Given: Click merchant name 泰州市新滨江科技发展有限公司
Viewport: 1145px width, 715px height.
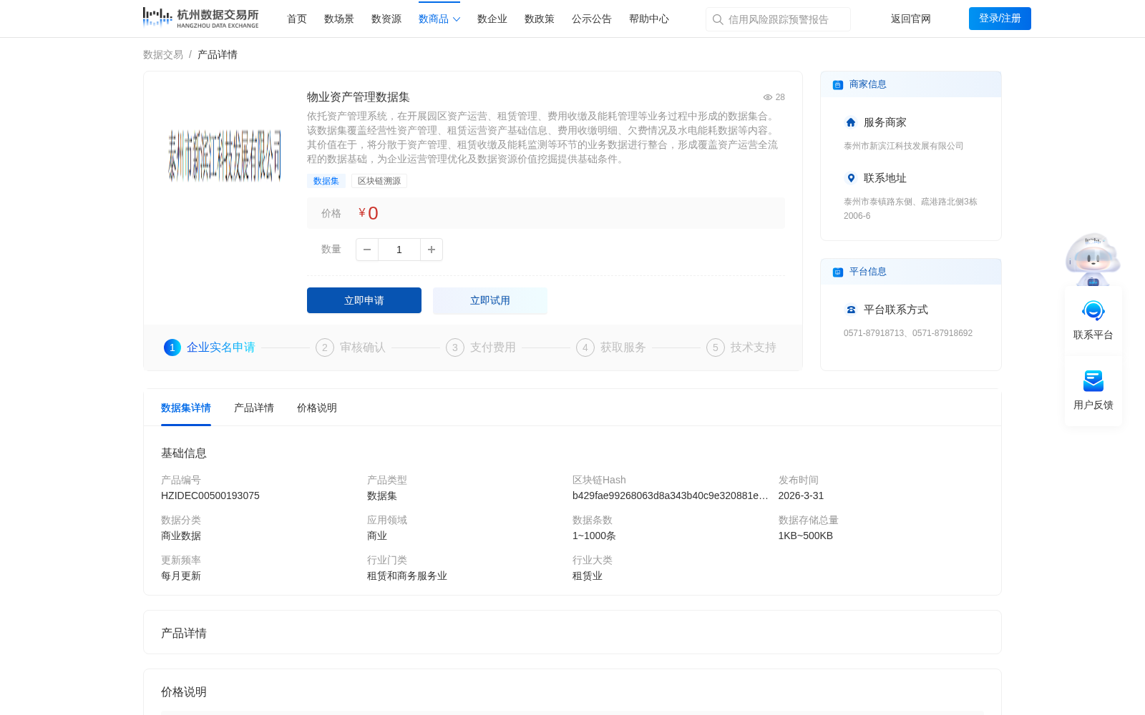Looking at the screenshot, I should click(x=904, y=146).
